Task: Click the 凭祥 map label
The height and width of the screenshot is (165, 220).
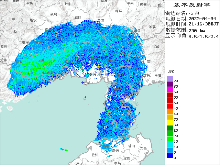Action: [4, 60]
